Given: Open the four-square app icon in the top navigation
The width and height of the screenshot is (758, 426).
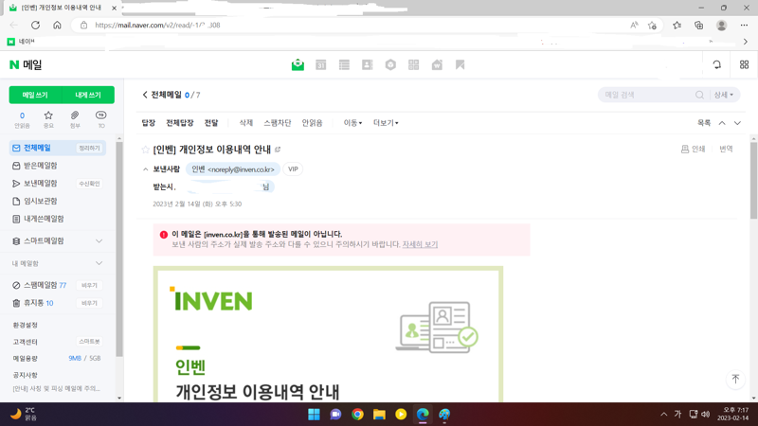Looking at the screenshot, I should [x=414, y=64].
